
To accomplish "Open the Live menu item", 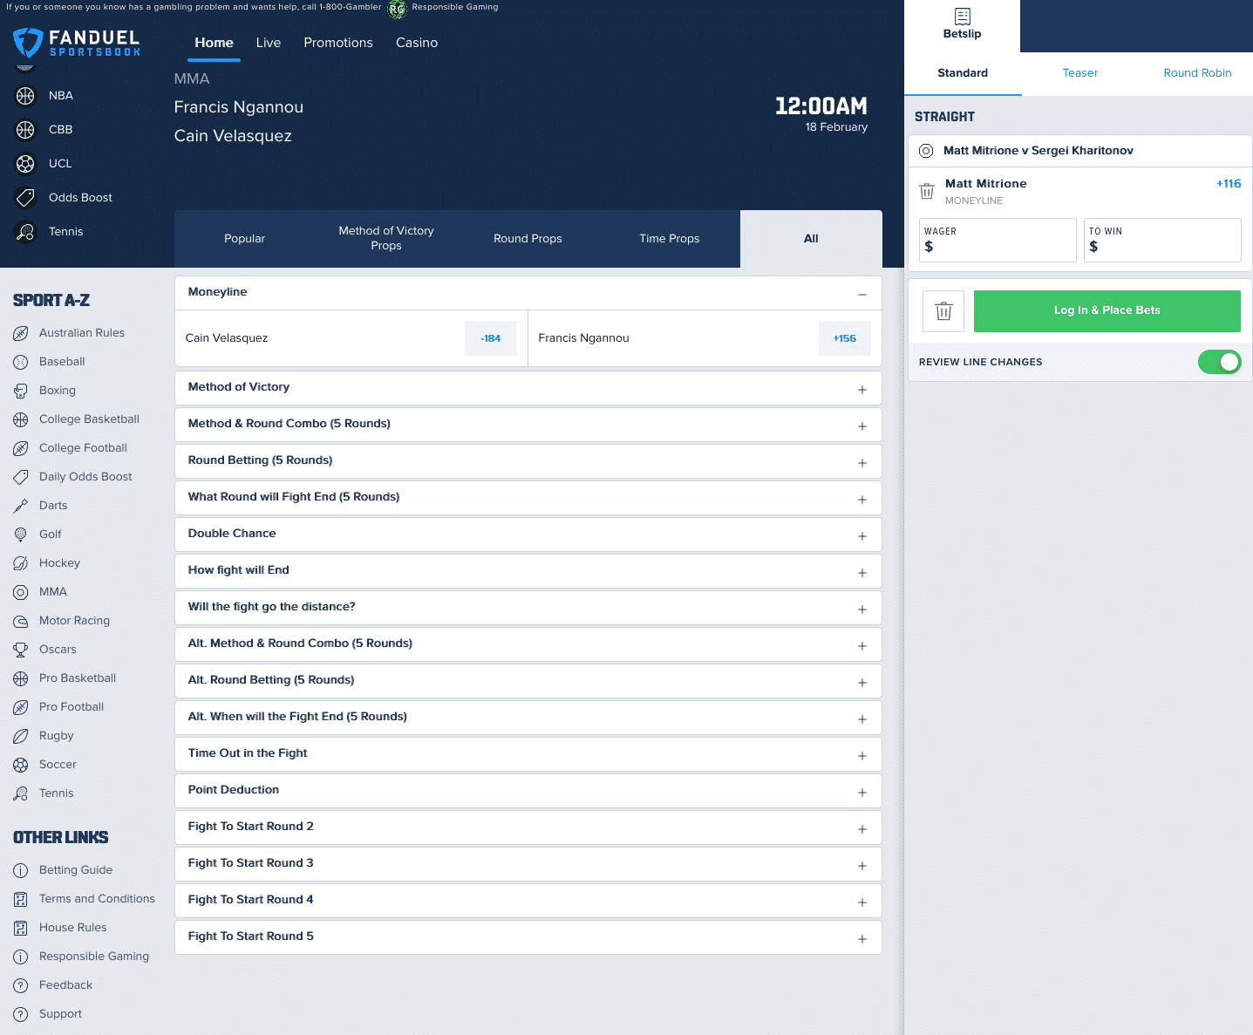I will click(x=269, y=43).
